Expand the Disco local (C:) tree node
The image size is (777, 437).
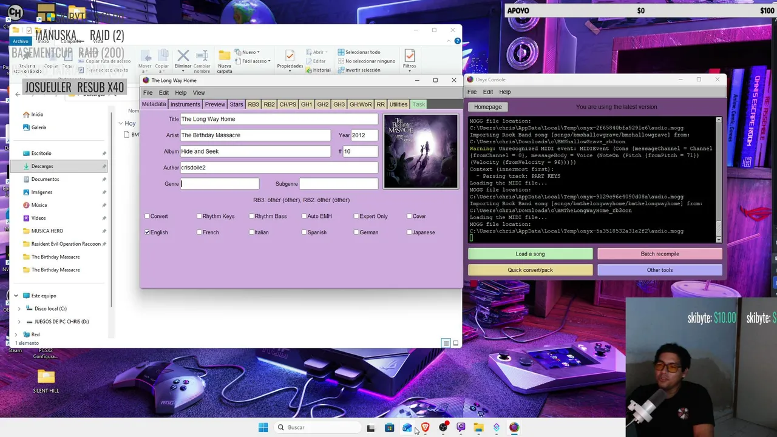[x=19, y=308]
